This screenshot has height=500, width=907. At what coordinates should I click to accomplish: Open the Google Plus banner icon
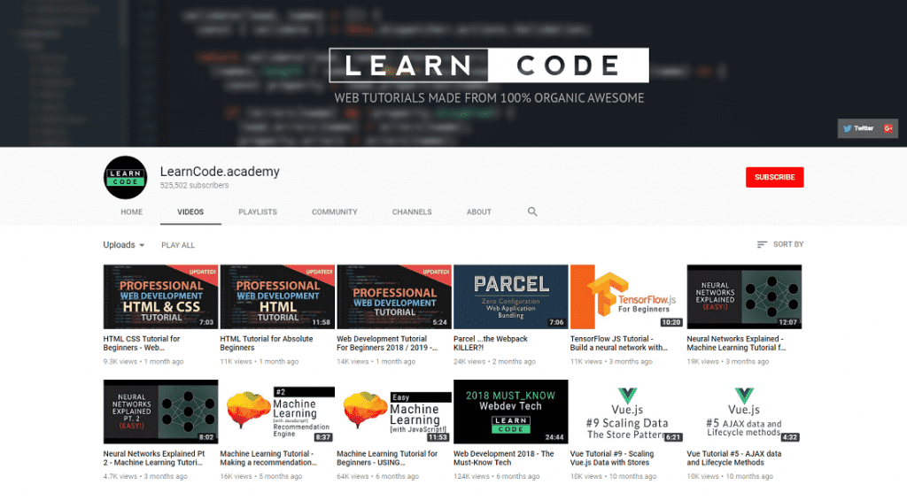(888, 128)
